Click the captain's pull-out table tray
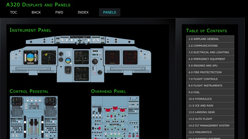This screenshot has width=248, height=139. click(33, 69)
